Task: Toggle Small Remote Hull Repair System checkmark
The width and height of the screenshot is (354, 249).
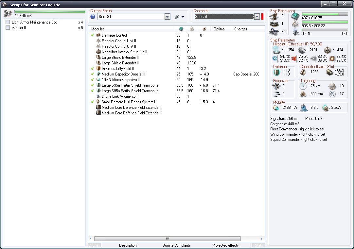Action: point(92,102)
